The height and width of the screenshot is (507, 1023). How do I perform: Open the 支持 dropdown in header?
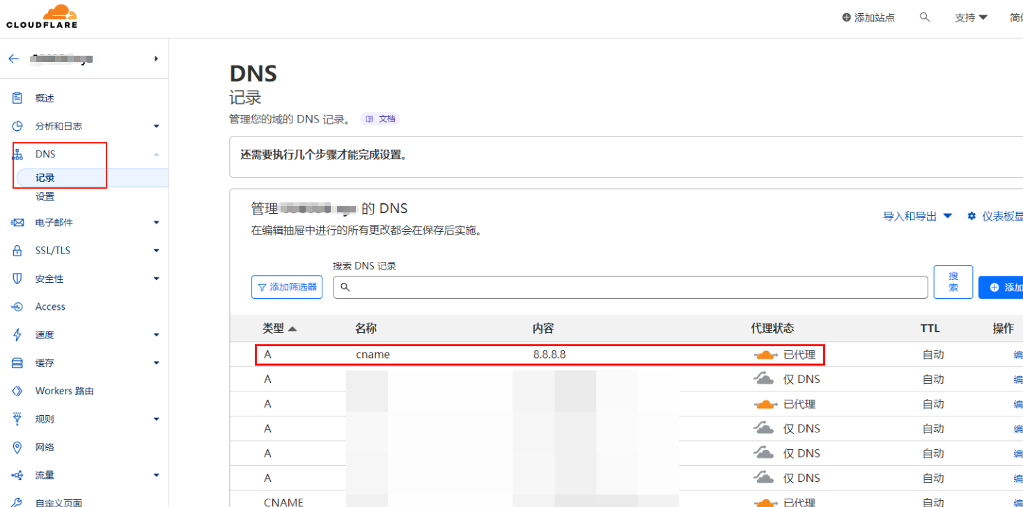click(x=971, y=17)
